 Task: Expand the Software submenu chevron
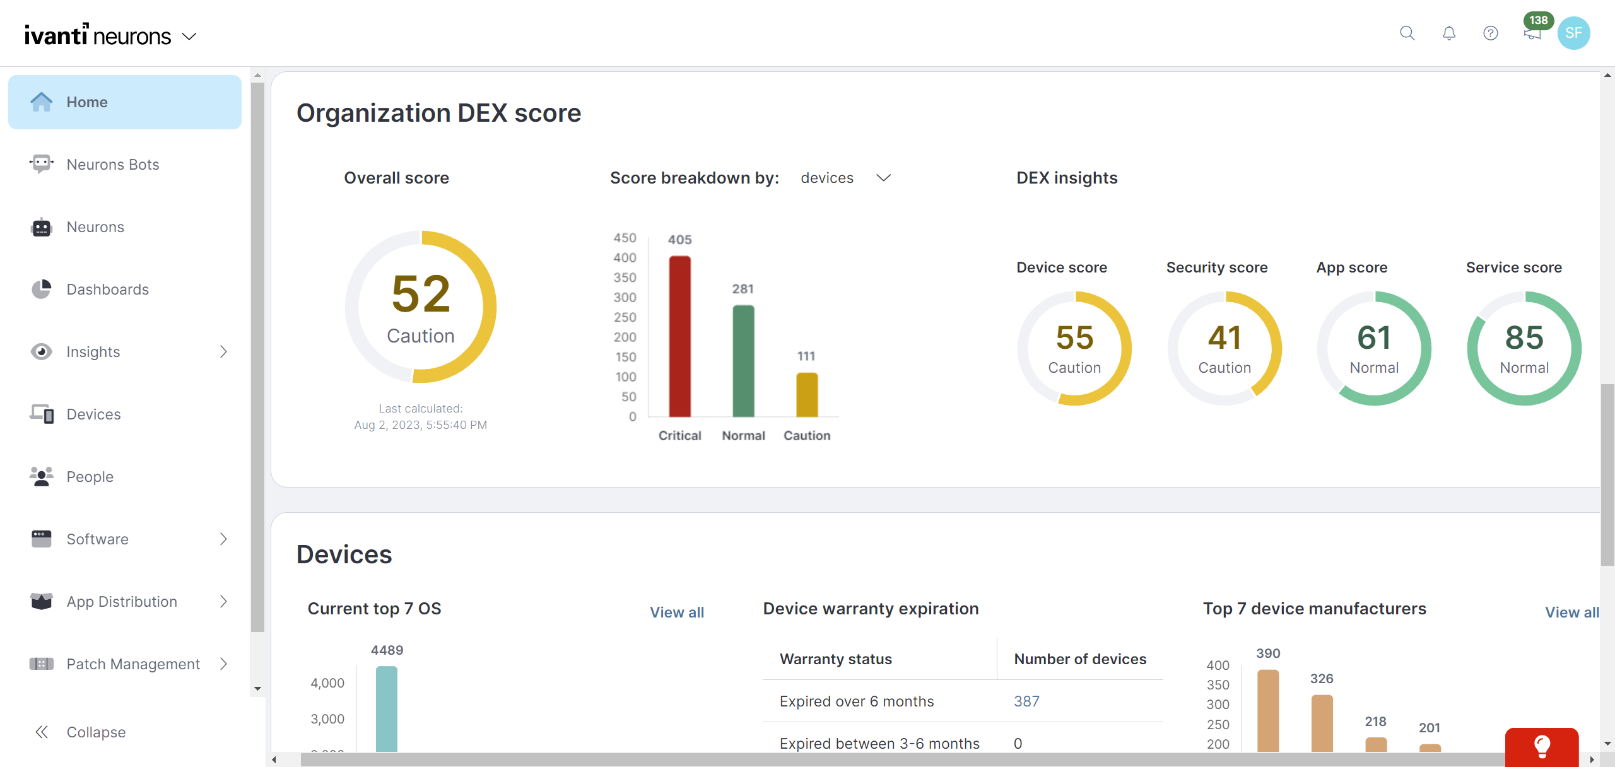(223, 539)
